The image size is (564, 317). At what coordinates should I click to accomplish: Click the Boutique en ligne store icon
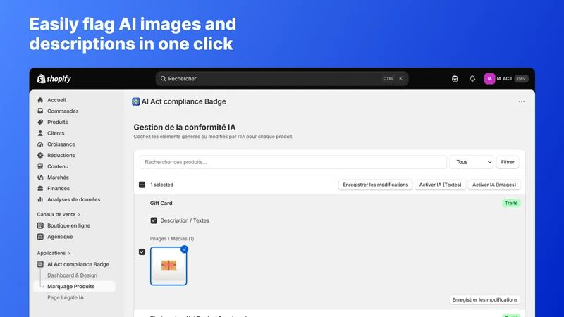click(40, 225)
